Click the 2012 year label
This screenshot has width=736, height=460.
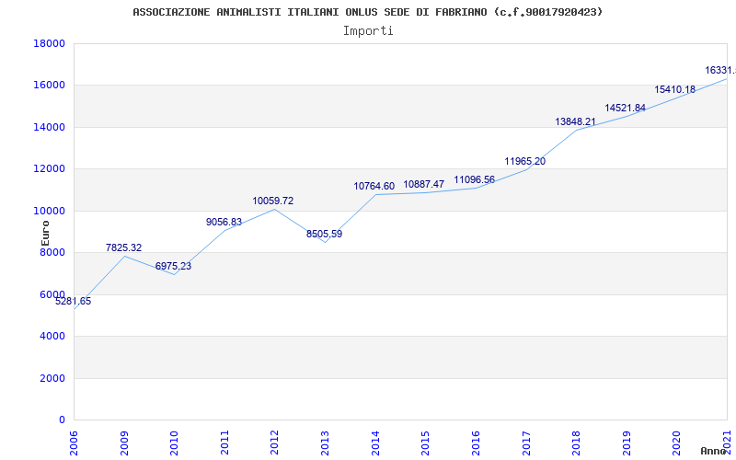[274, 443]
